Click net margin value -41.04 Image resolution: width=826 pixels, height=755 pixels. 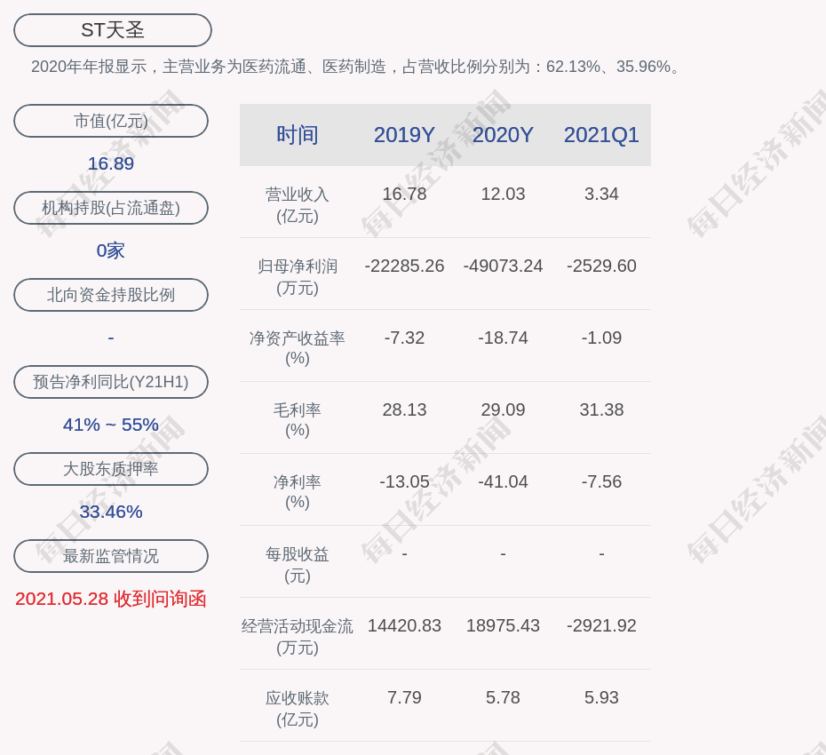coord(503,481)
